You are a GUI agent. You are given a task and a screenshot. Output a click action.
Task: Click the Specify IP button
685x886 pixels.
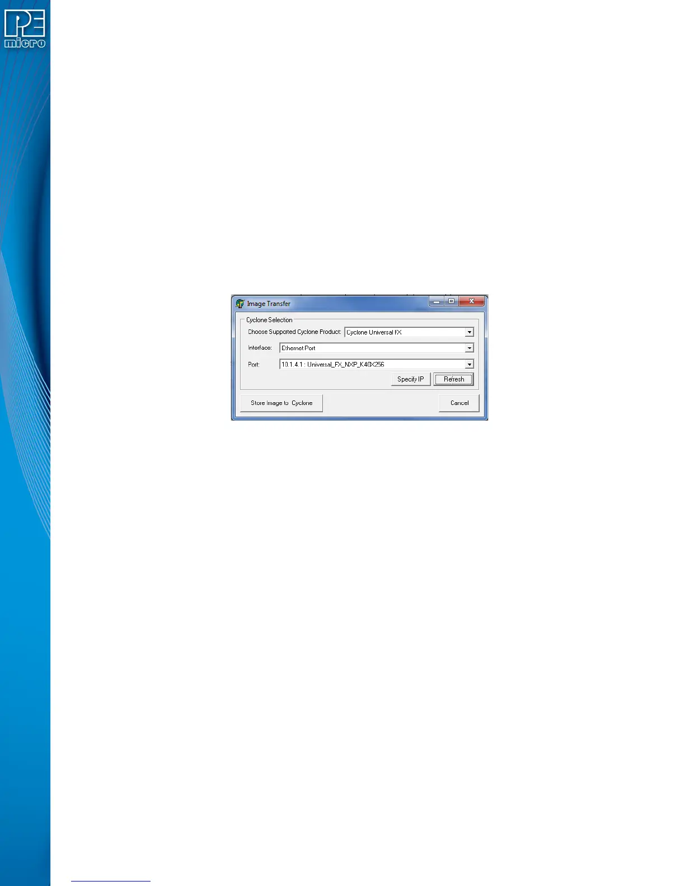pyautogui.click(x=411, y=379)
